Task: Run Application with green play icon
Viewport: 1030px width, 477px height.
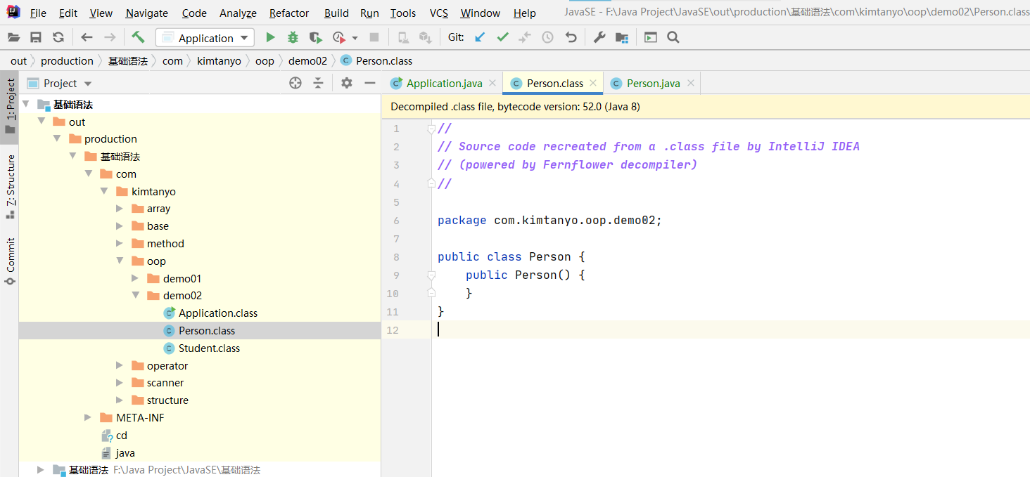Action: point(270,37)
